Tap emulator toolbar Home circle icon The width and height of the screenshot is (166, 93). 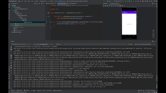click(x=116, y=6)
